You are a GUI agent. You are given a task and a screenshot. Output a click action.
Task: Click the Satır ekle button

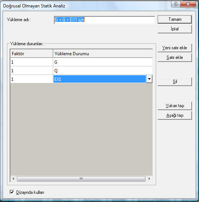click(x=175, y=57)
